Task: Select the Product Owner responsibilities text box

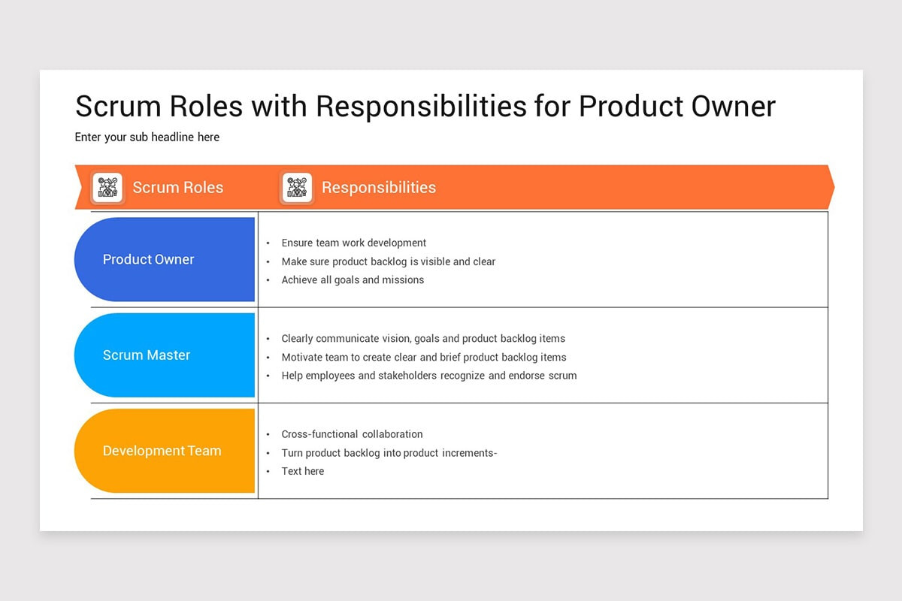Action: (x=541, y=259)
